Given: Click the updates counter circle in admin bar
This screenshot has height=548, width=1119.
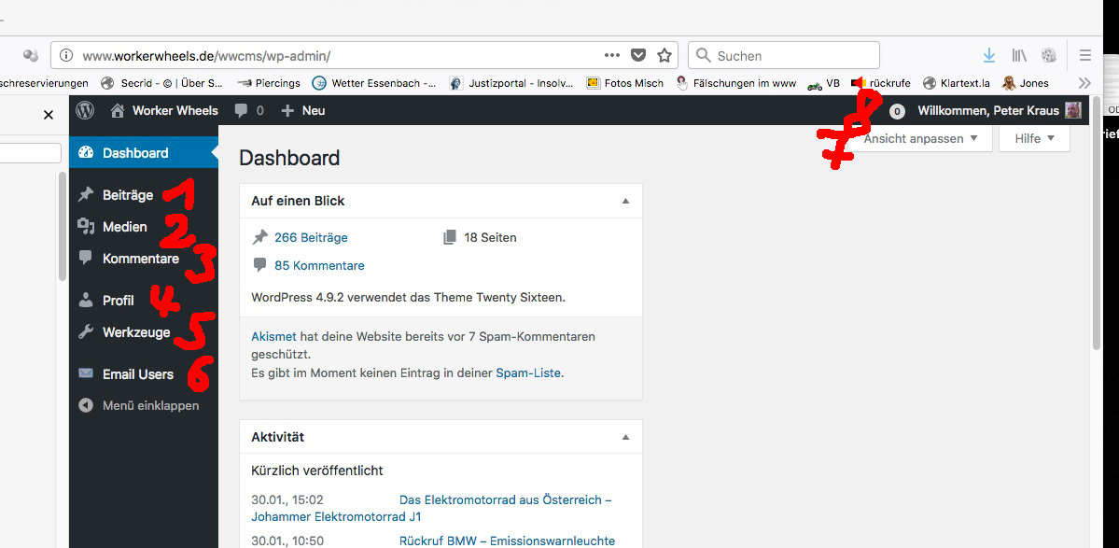Looking at the screenshot, I should pos(897,111).
